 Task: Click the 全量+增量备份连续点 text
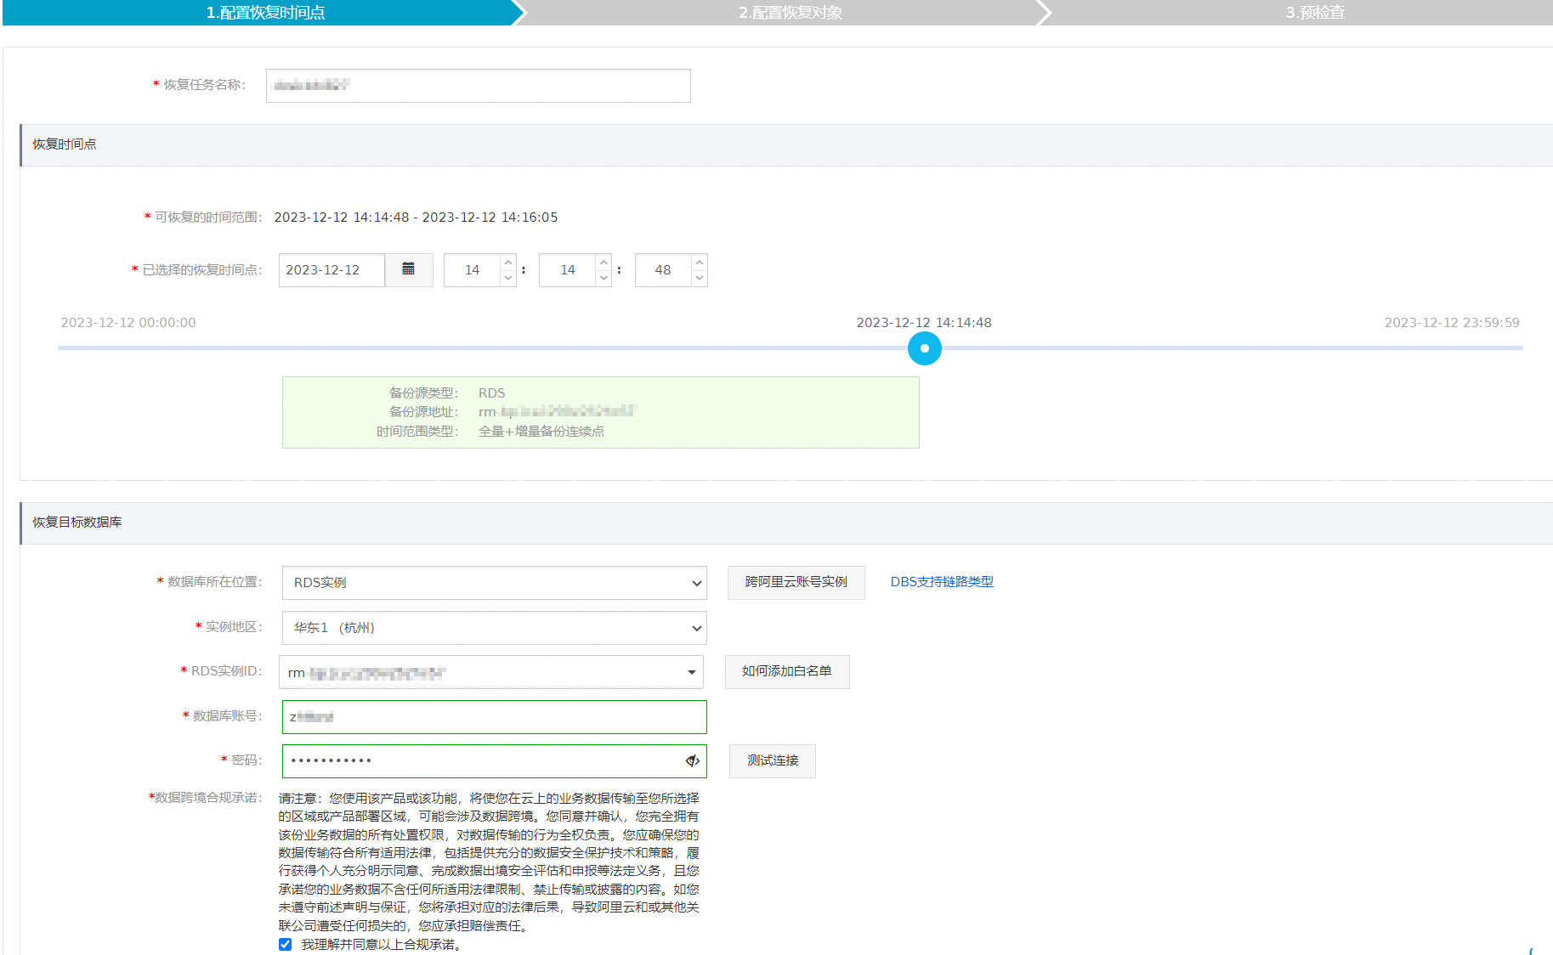541,432
